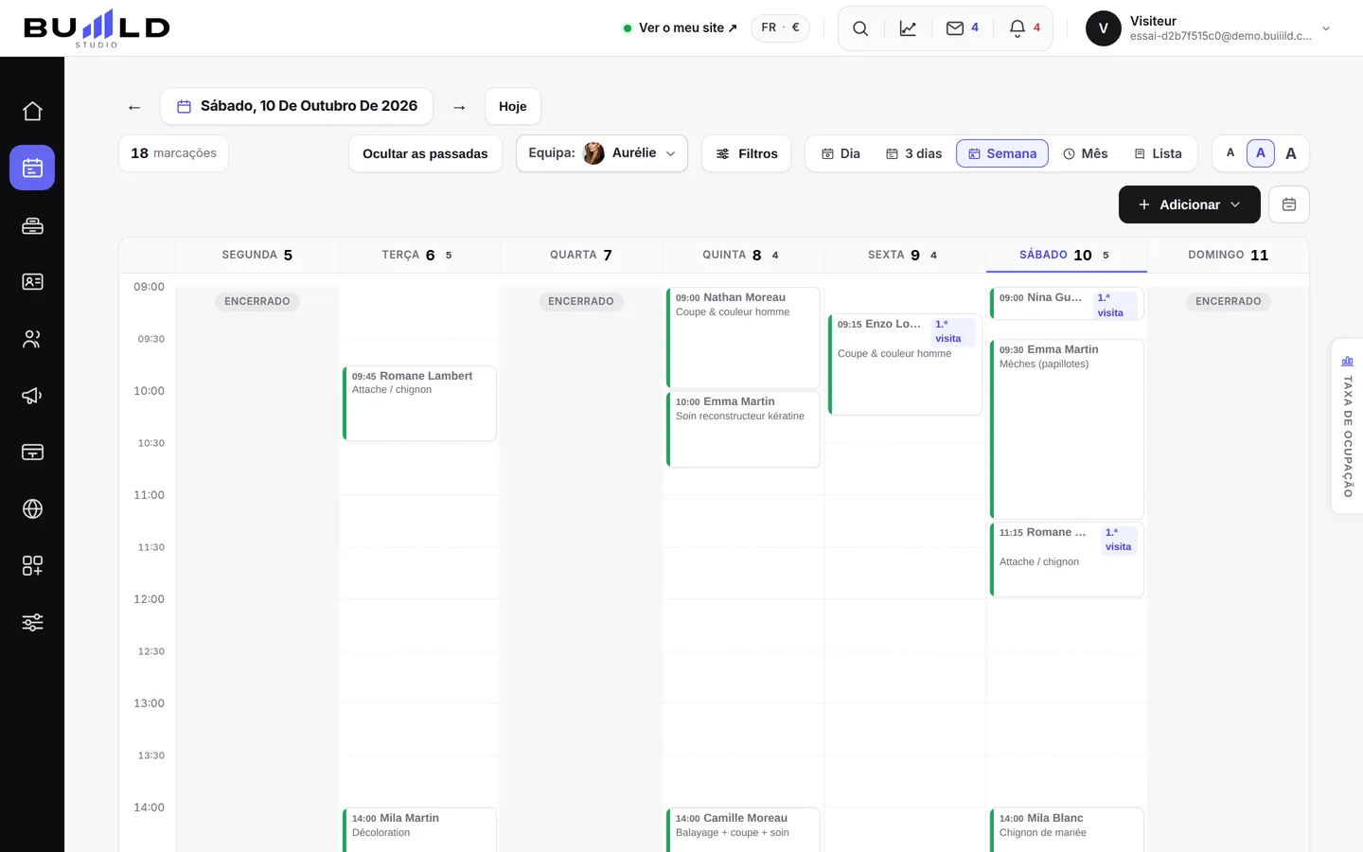
Task: Select the medium text size A
Action: [1261, 153]
